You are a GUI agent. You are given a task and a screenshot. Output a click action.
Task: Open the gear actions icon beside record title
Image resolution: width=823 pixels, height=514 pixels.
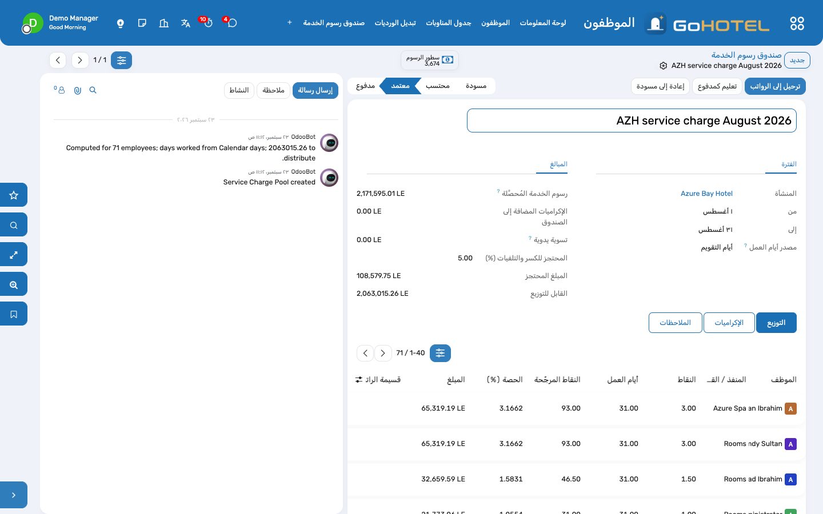[x=663, y=66]
